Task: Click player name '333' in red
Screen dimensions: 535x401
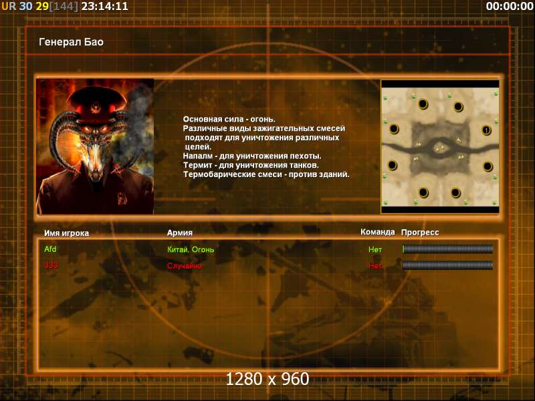Action: coord(51,265)
